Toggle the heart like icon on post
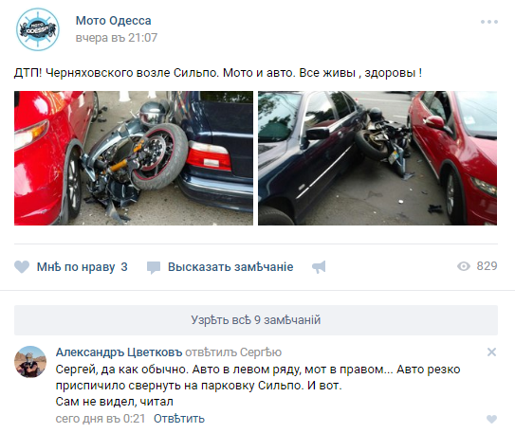Viewport: 515px width, 433px height. [x=22, y=266]
